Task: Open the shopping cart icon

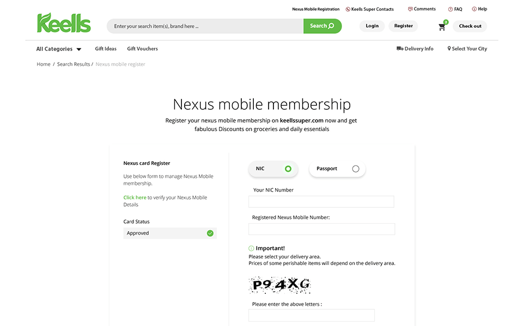Action: coord(442,27)
